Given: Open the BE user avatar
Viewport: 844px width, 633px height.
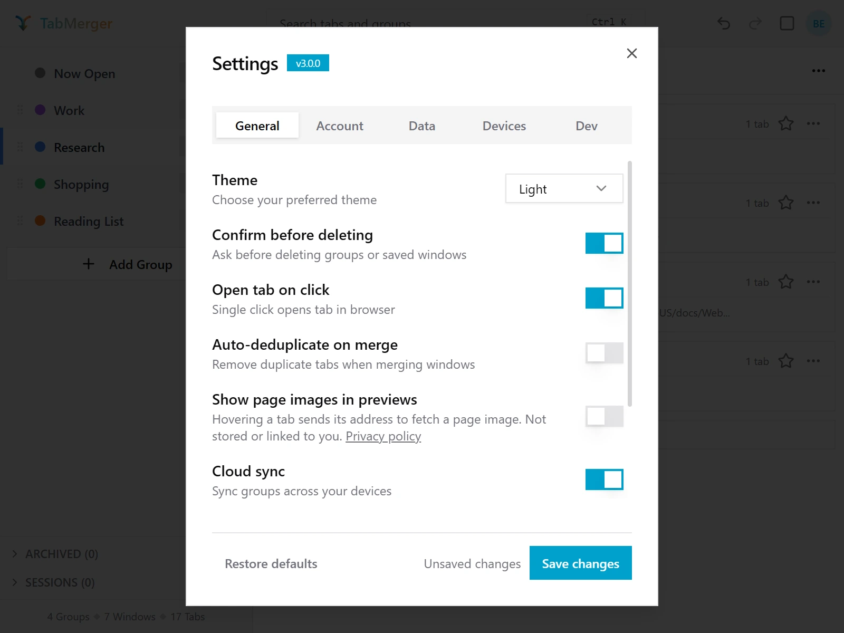Looking at the screenshot, I should pos(819,23).
